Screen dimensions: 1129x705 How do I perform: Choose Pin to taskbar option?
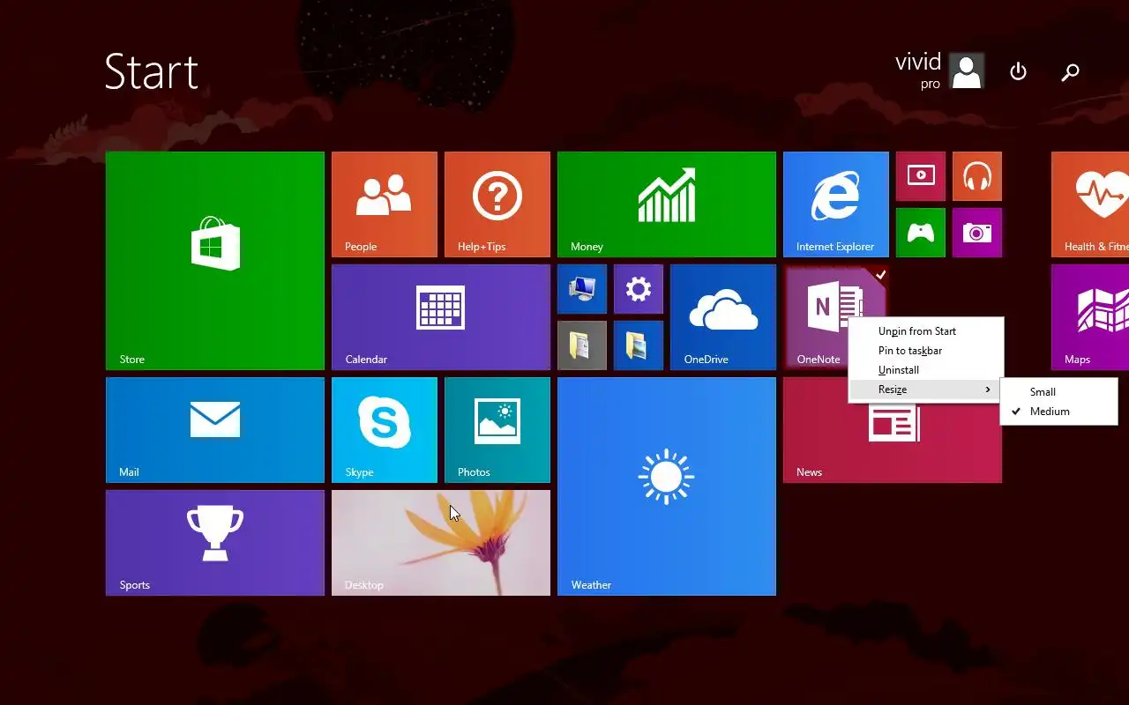point(926,351)
